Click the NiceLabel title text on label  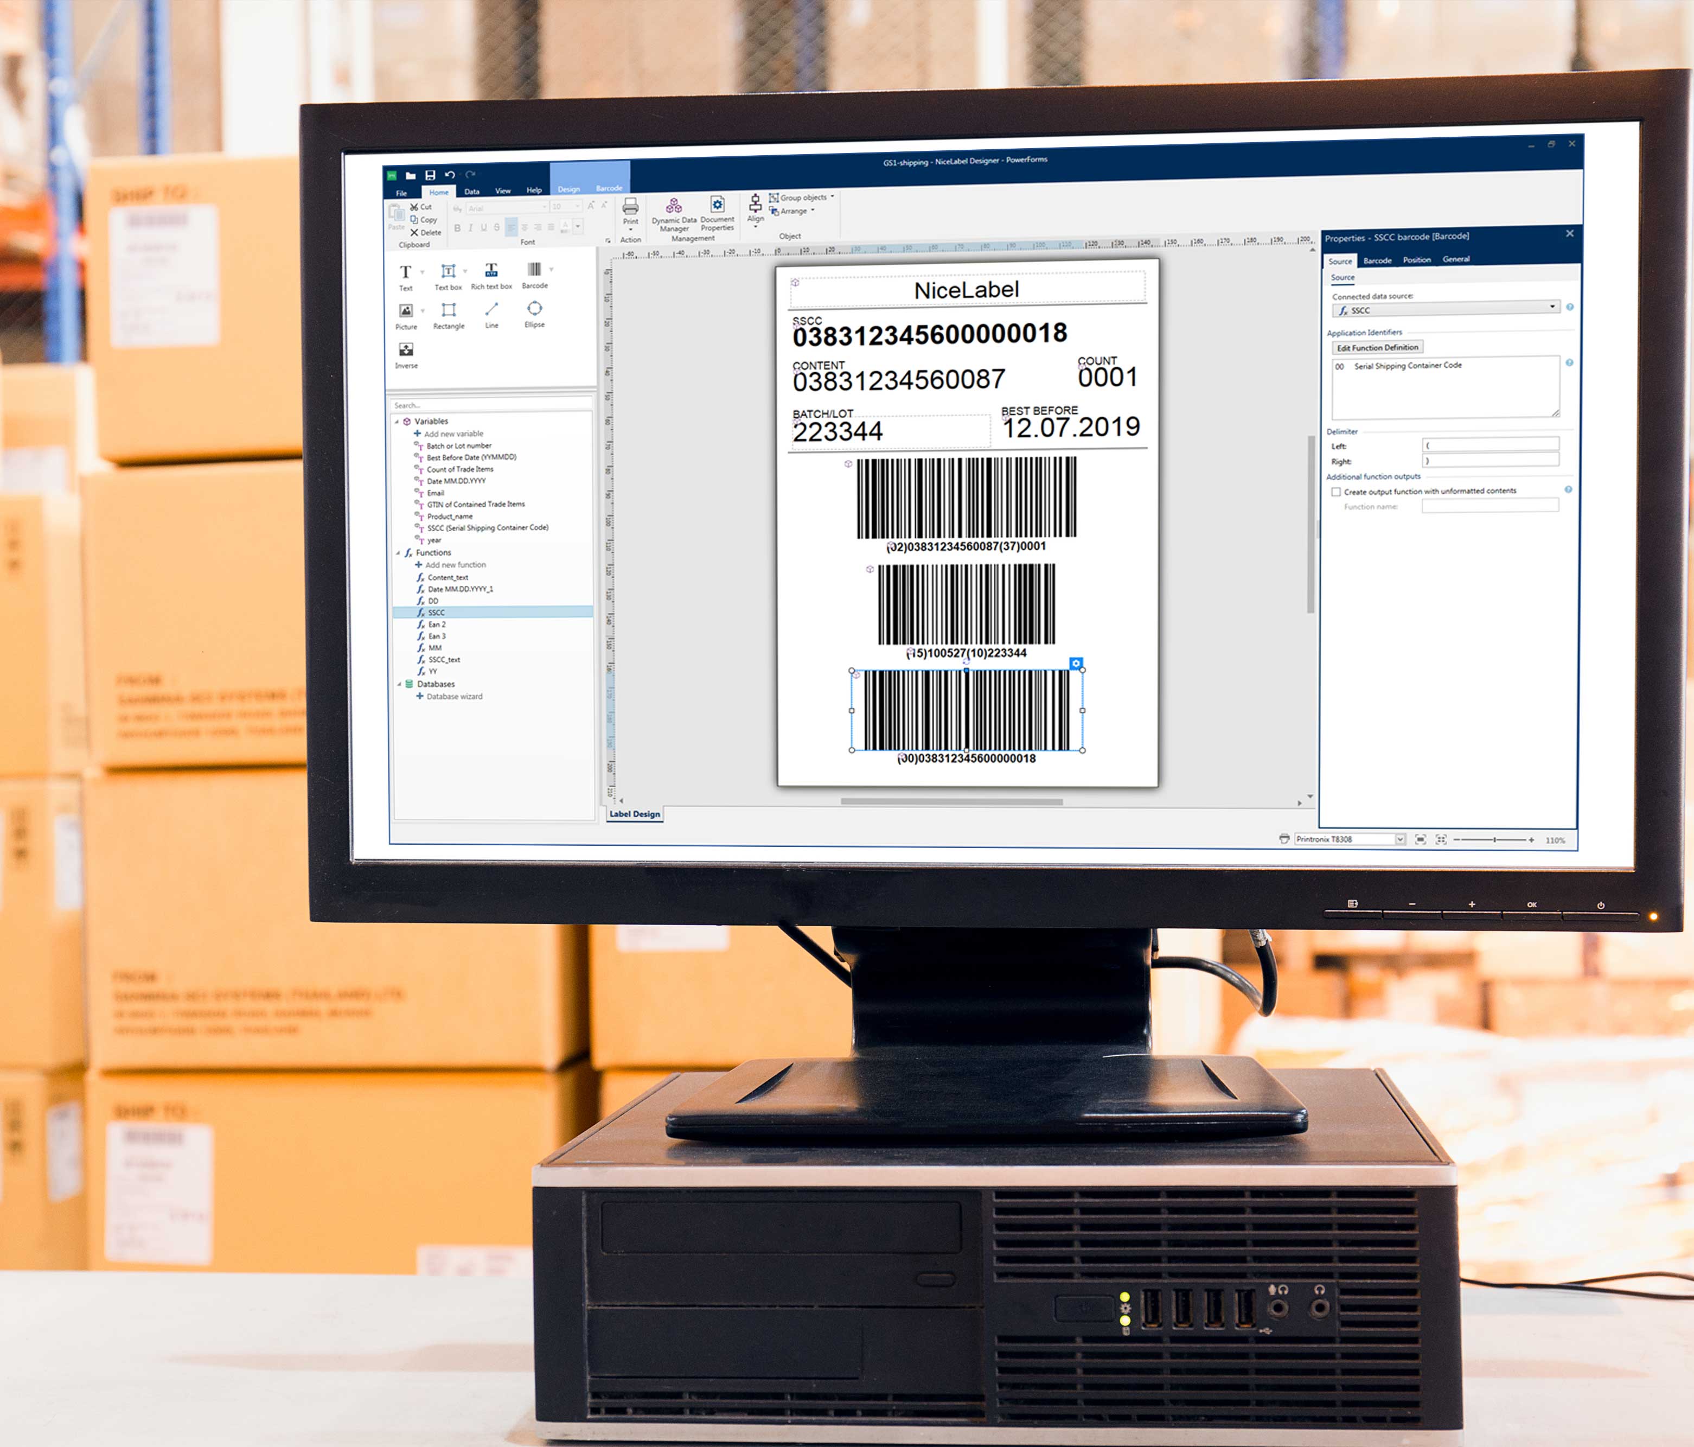coord(967,290)
